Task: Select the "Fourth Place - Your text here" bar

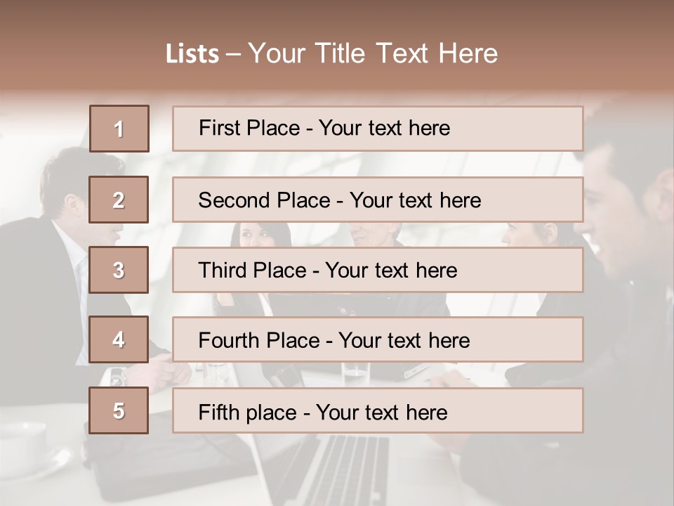Action: pyautogui.click(x=378, y=340)
